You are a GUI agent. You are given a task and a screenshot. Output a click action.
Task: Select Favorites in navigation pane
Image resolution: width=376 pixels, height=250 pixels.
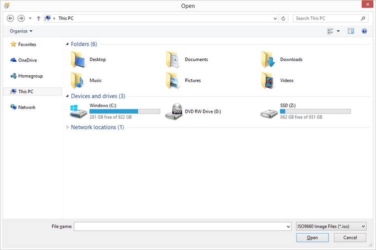23,44
